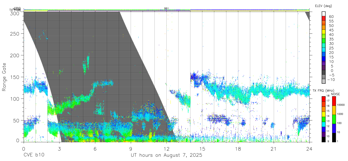Click the x-axis tick label '9'

[x=131, y=149]
